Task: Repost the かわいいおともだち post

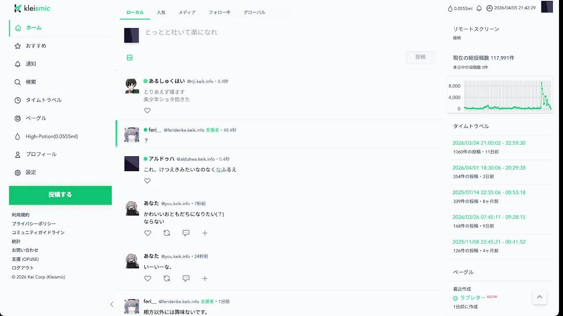Action: [x=167, y=233]
